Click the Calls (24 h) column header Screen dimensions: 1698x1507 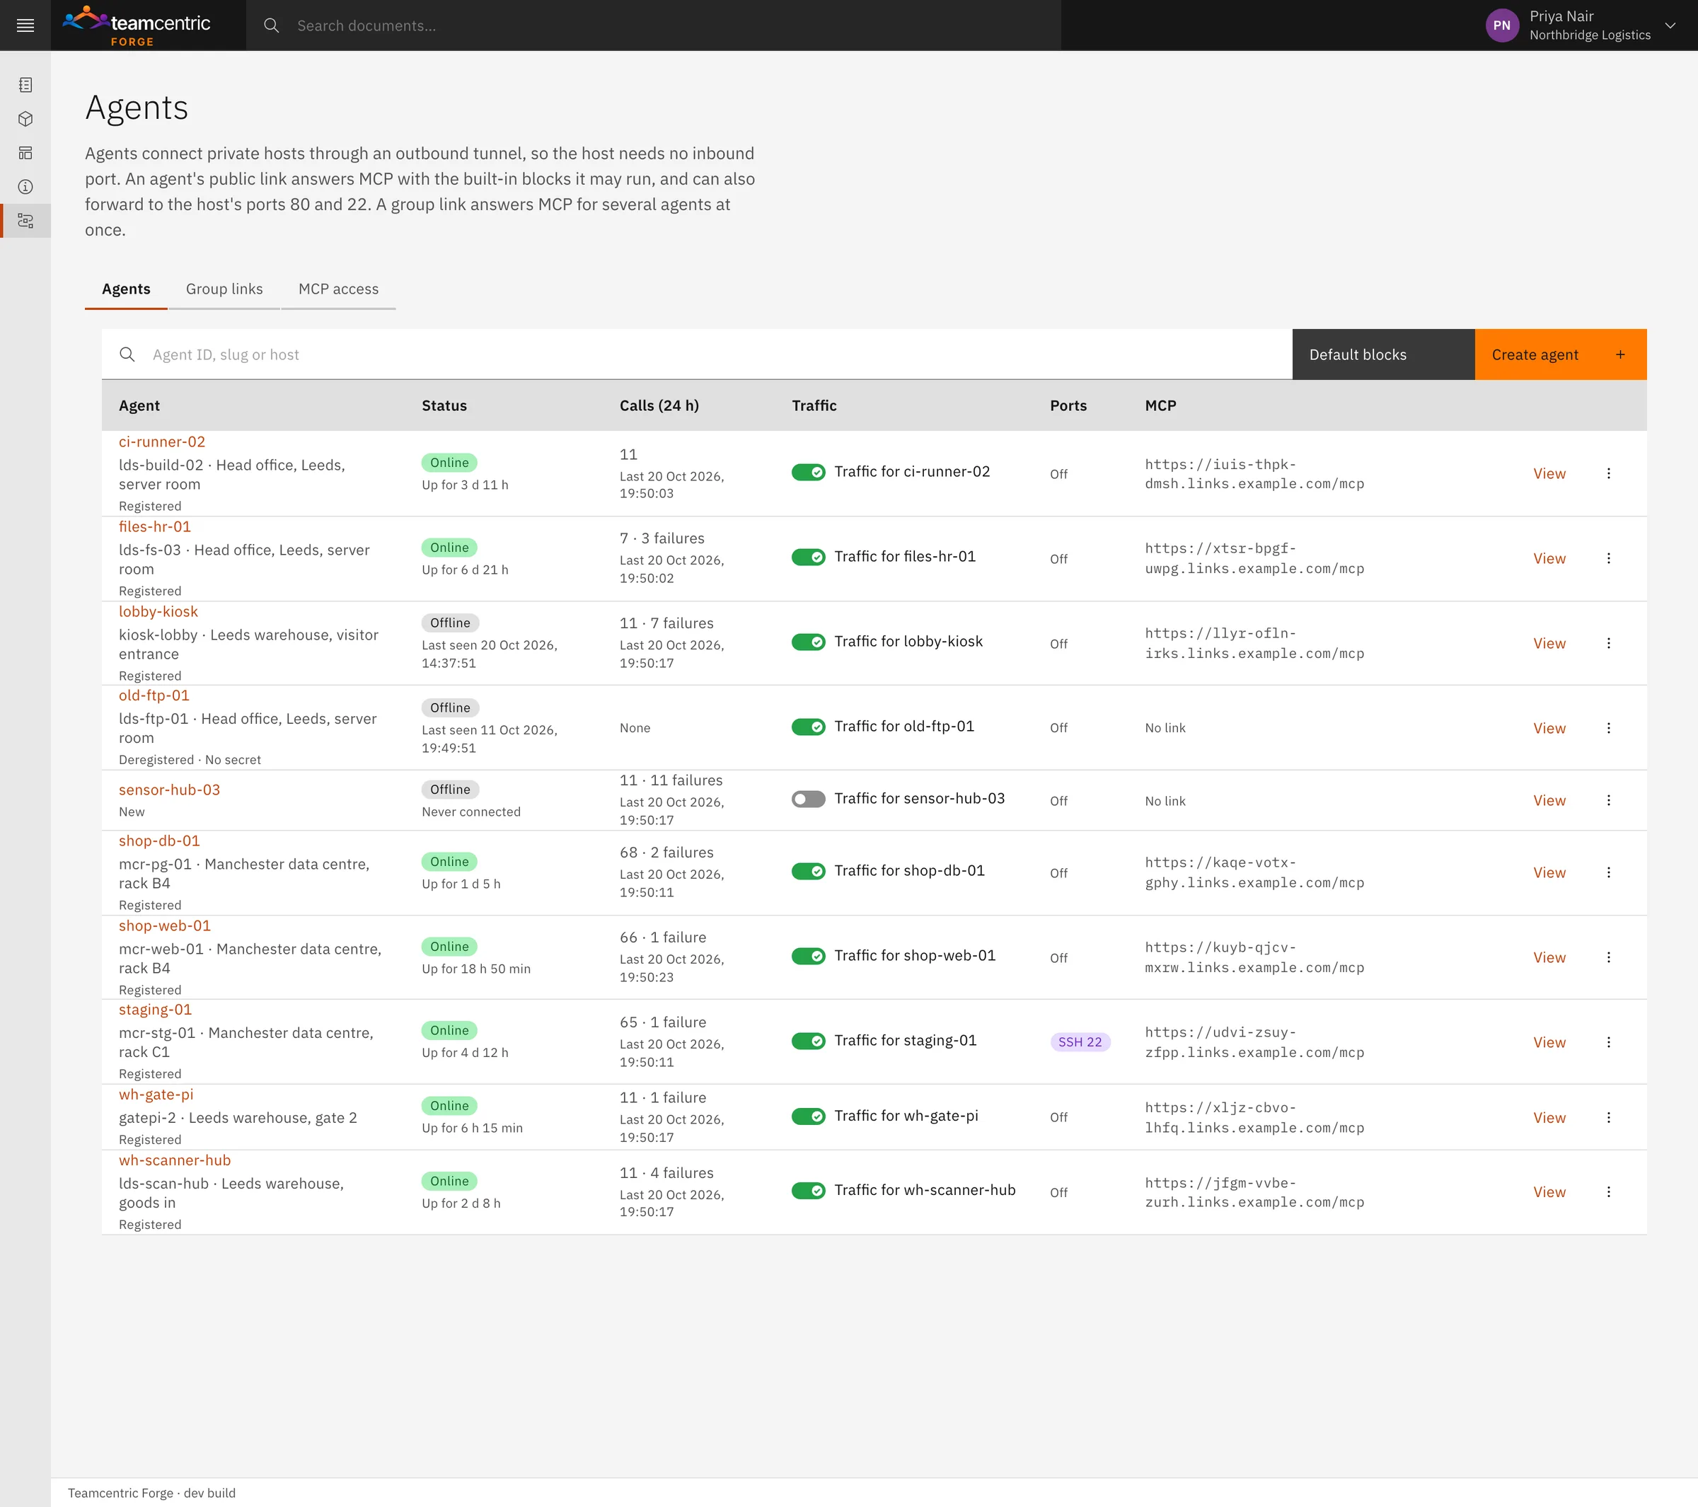[x=659, y=405]
